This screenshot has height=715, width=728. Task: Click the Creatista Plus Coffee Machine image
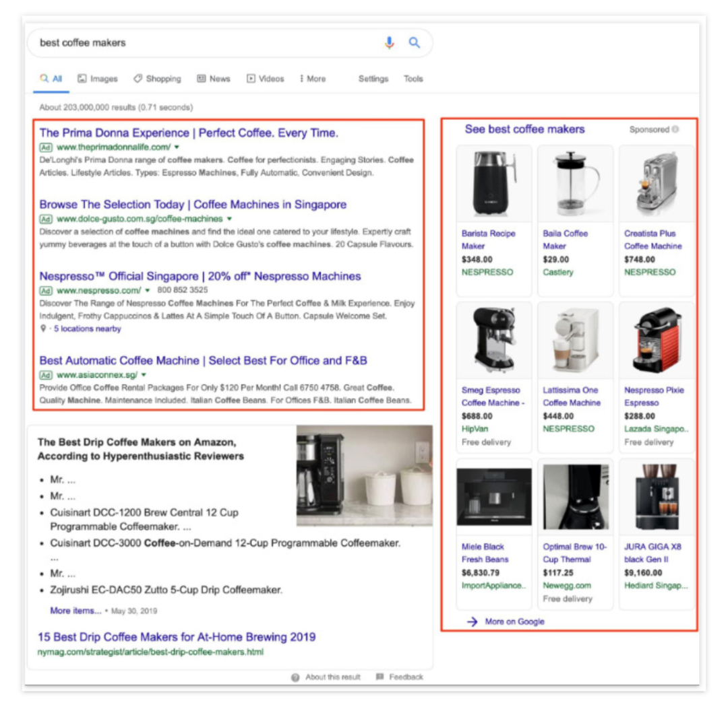click(x=657, y=184)
